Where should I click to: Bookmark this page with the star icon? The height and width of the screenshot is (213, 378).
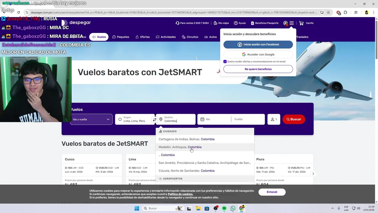pos(328,12)
